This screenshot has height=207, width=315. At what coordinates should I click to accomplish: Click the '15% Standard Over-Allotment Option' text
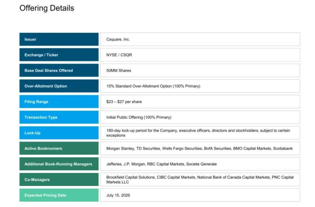coord(153,86)
